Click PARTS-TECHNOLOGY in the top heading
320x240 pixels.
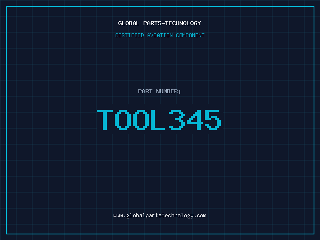[172, 23]
